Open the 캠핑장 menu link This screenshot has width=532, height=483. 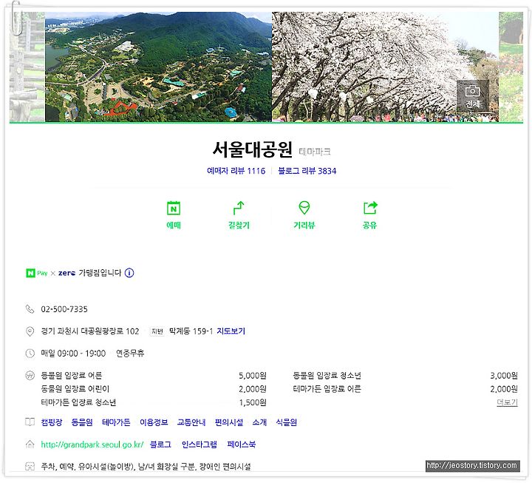[52, 422]
